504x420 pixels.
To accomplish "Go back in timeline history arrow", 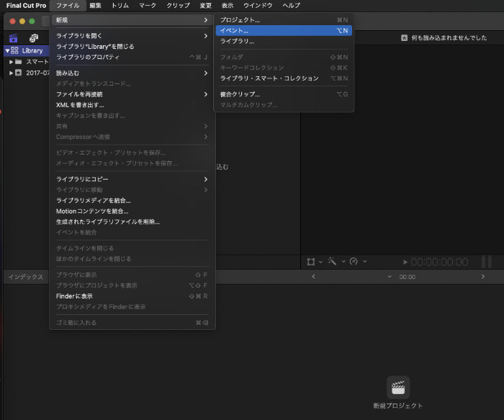I will point(313,276).
